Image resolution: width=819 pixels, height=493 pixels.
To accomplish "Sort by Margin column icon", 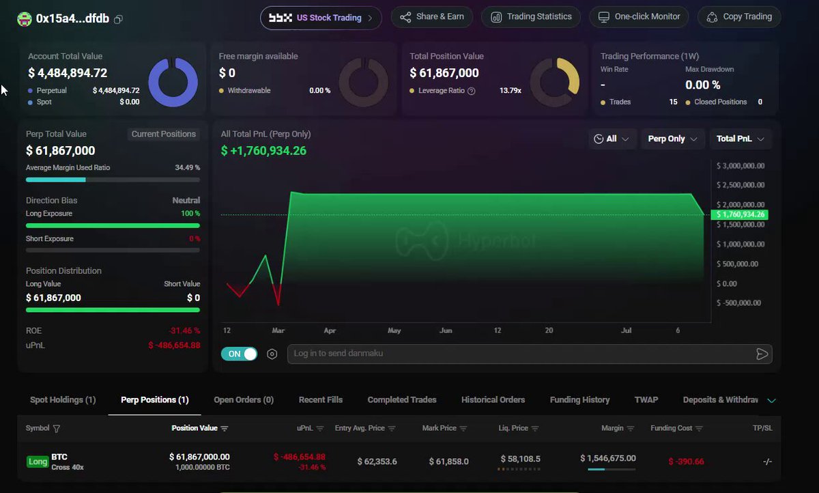I will point(631,429).
